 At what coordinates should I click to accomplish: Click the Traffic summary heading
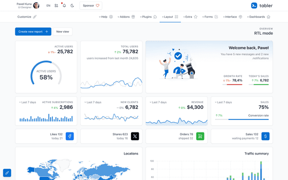coord(256,154)
